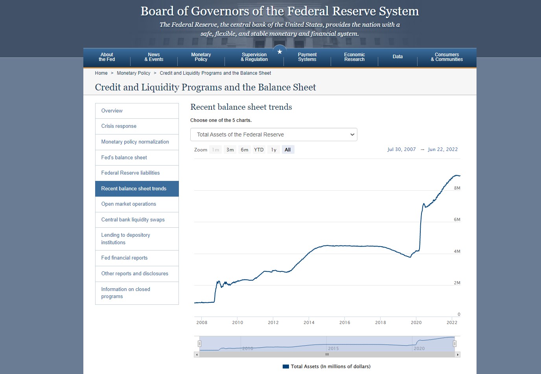Click the left navigator range handle
Image resolution: width=541 pixels, height=374 pixels.
[199, 344]
